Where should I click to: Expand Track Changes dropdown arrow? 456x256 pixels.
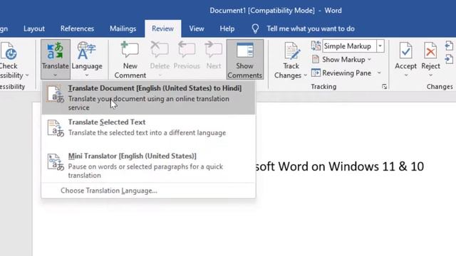click(306, 75)
